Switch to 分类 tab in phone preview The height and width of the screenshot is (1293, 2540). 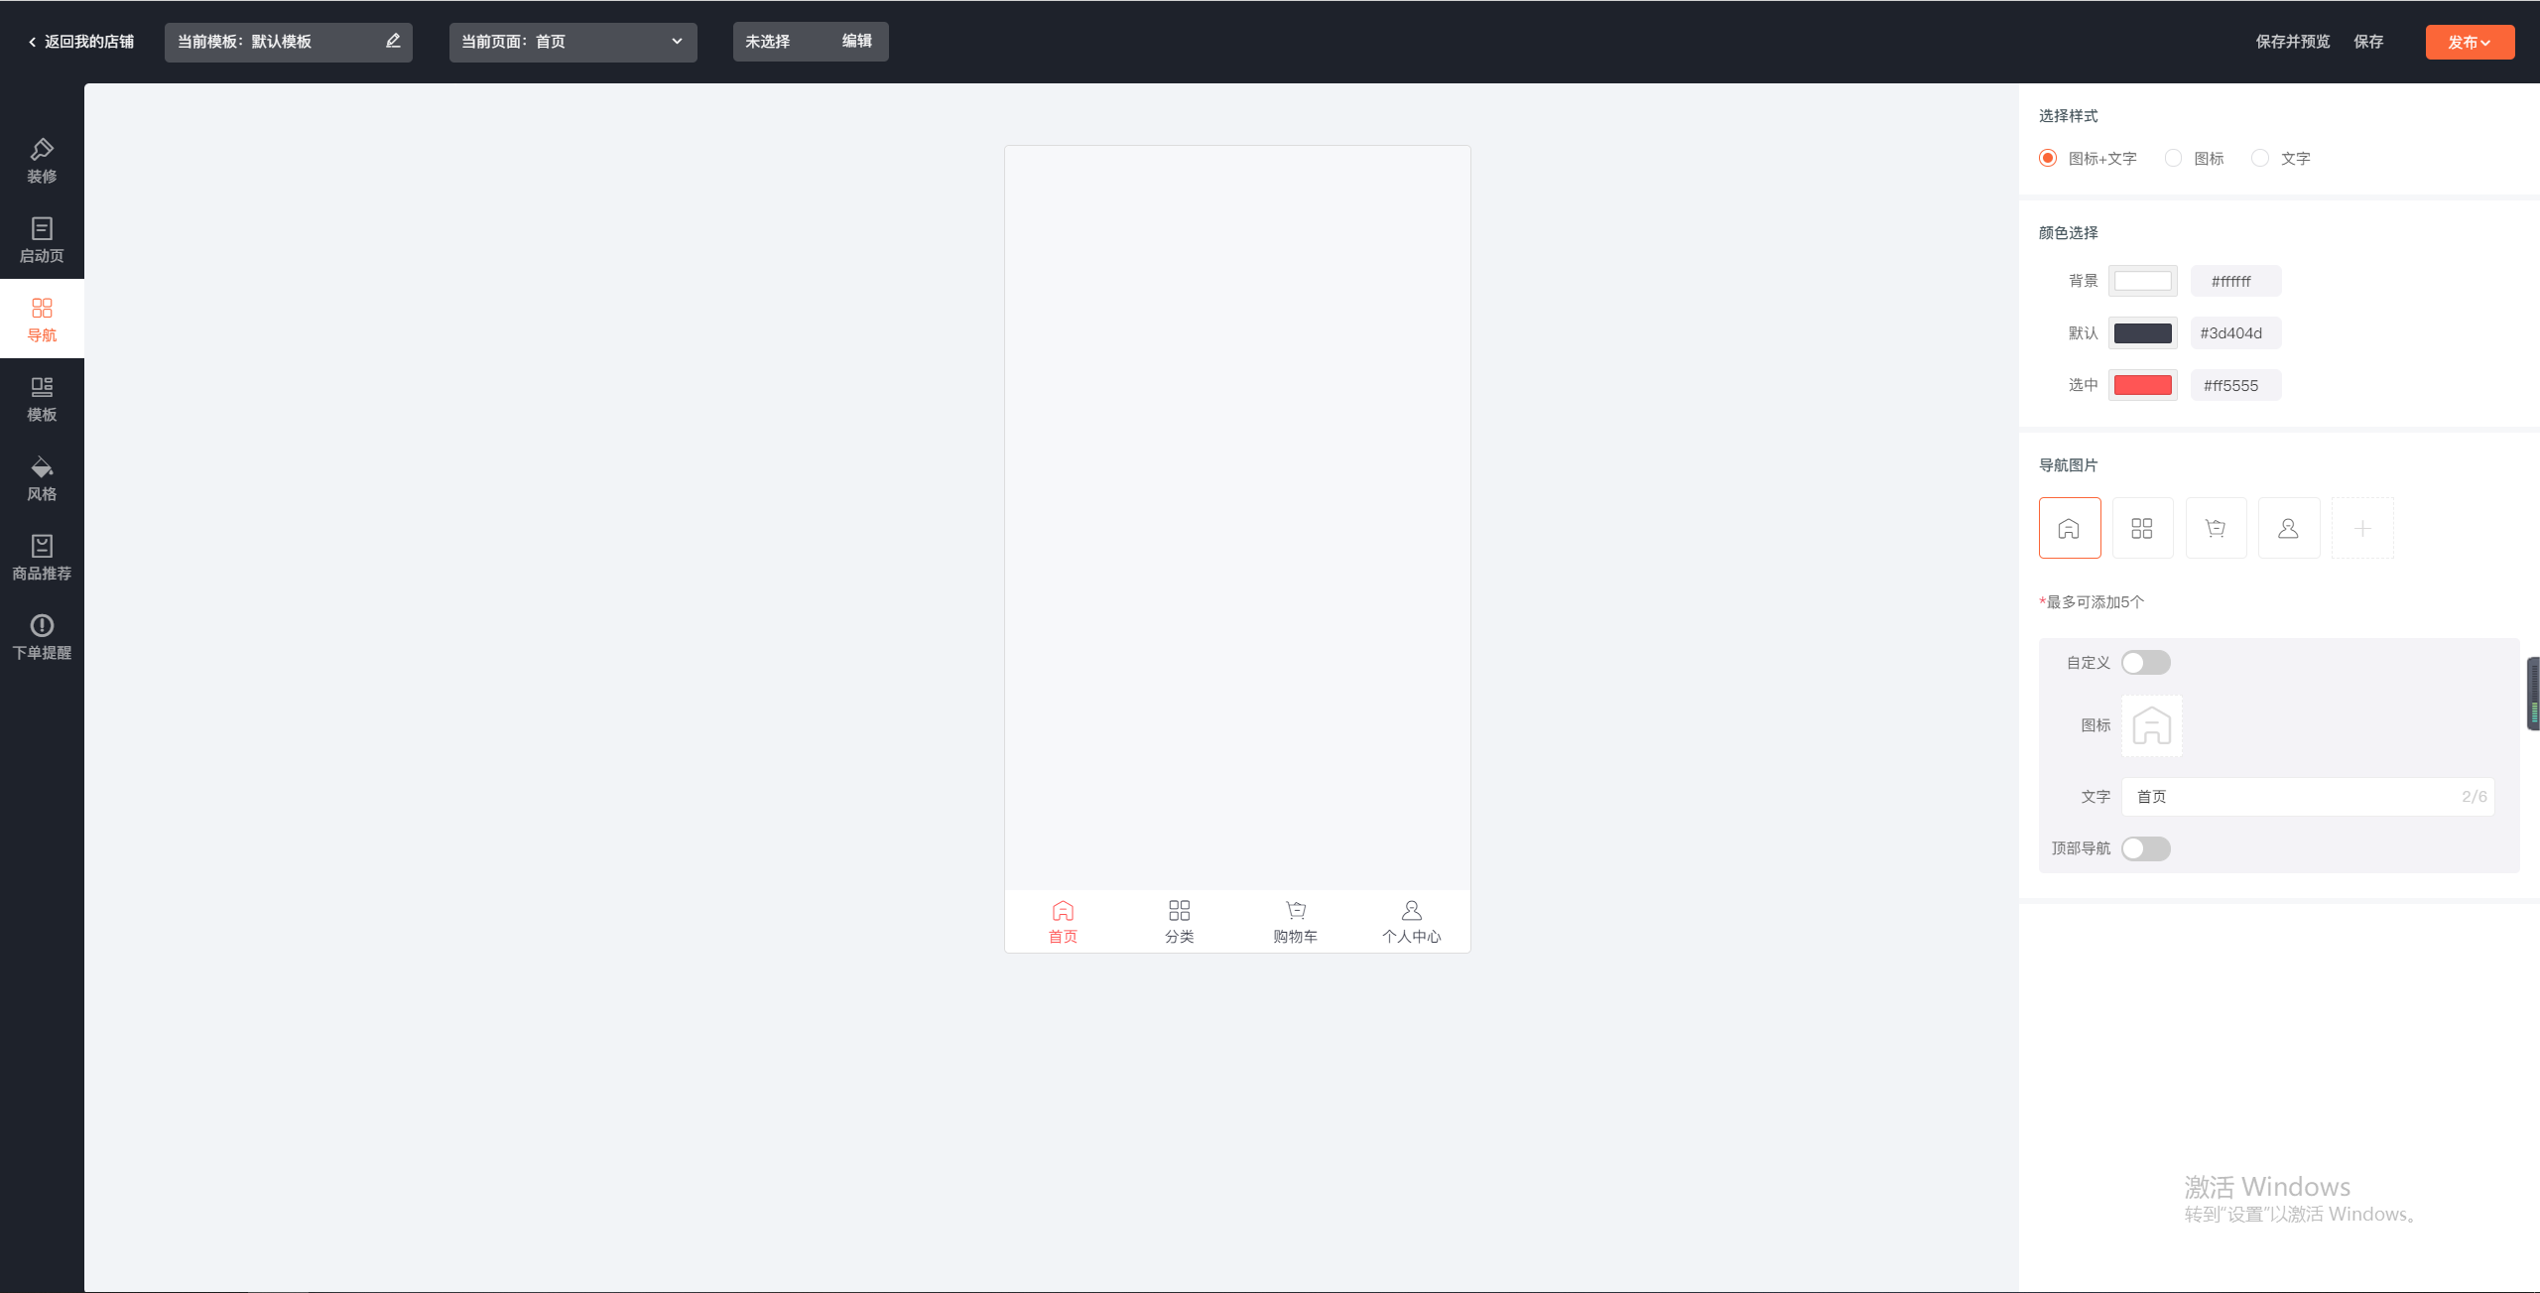[x=1179, y=921]
